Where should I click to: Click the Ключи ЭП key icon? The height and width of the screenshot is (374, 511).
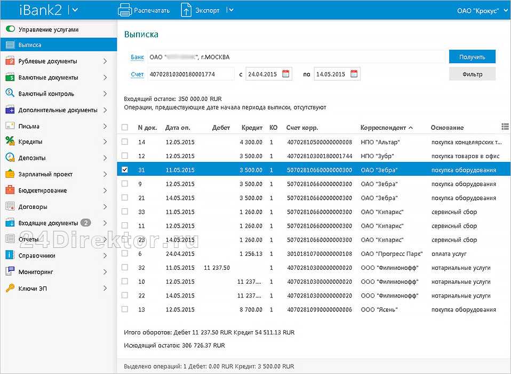[10, 288]
